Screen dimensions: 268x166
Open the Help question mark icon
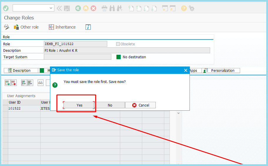click(184, 8)
